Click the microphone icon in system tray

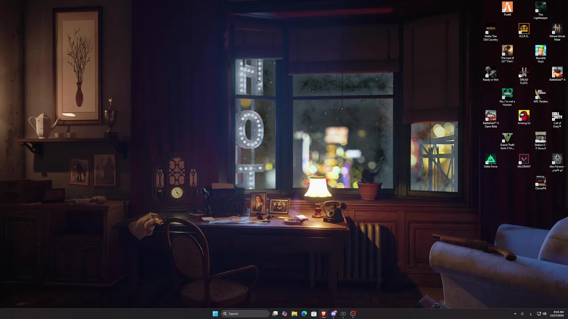pyautogui.click(x=522, y=314)
